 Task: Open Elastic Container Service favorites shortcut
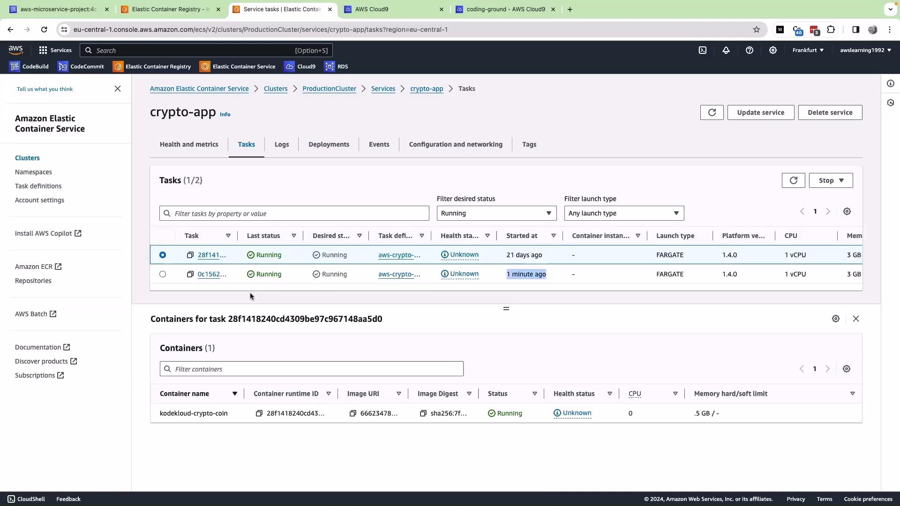click(238, 67)
